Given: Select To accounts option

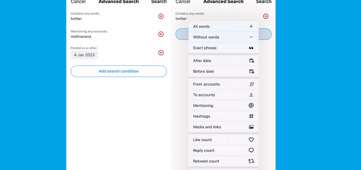Looking at the screenshot, I should coord(223,95).
